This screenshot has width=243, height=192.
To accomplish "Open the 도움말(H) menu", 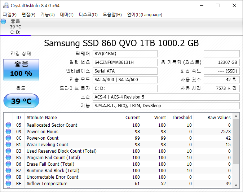I will [112, 14].
